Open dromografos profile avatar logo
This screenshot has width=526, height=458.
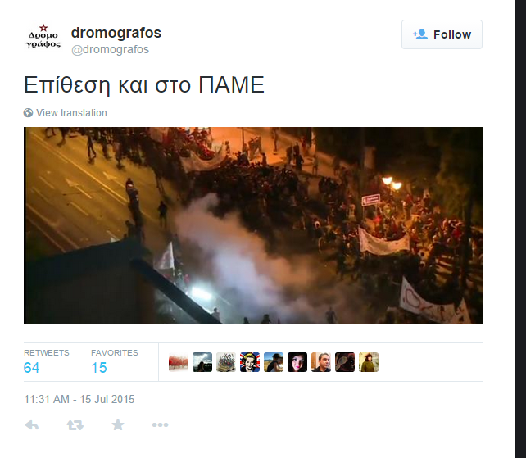[x=43, y=37]
